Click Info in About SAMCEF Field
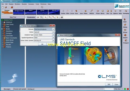The height and width of the screenshot is (91, 130). [x=109, y=84]
